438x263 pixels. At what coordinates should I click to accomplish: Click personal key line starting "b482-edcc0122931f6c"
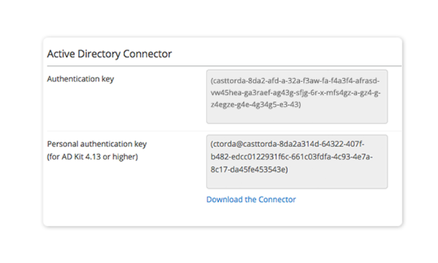291,157
